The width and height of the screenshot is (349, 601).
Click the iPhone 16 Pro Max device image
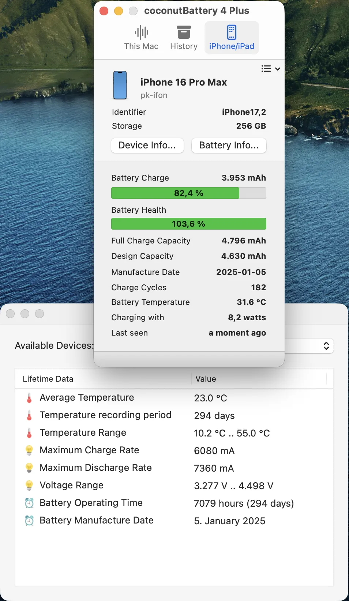pos(120,85)
